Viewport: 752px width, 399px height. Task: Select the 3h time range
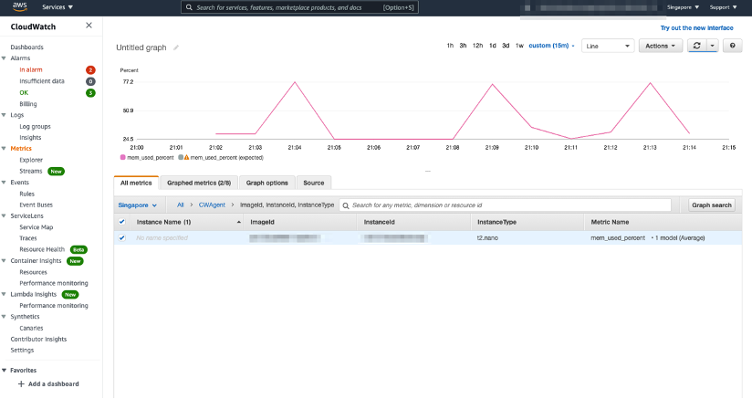click(x=463, y=46)
